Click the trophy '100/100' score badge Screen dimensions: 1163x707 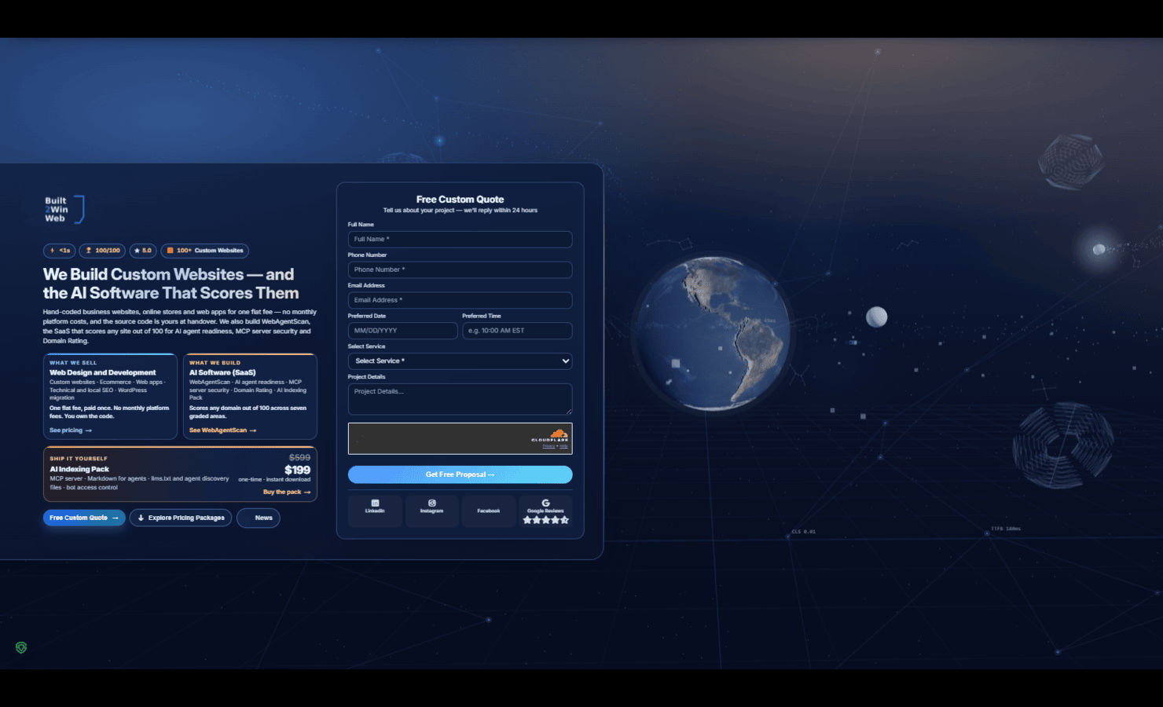point(102,251)
